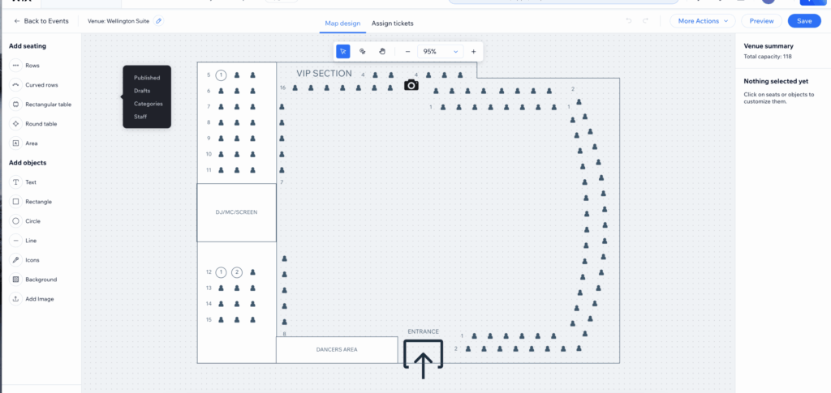The height and width of the screenshot is (393, 831).
Task: Go Back to Events
Action: 41,21
